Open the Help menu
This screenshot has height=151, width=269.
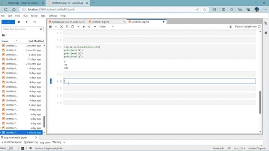(63, 16)
